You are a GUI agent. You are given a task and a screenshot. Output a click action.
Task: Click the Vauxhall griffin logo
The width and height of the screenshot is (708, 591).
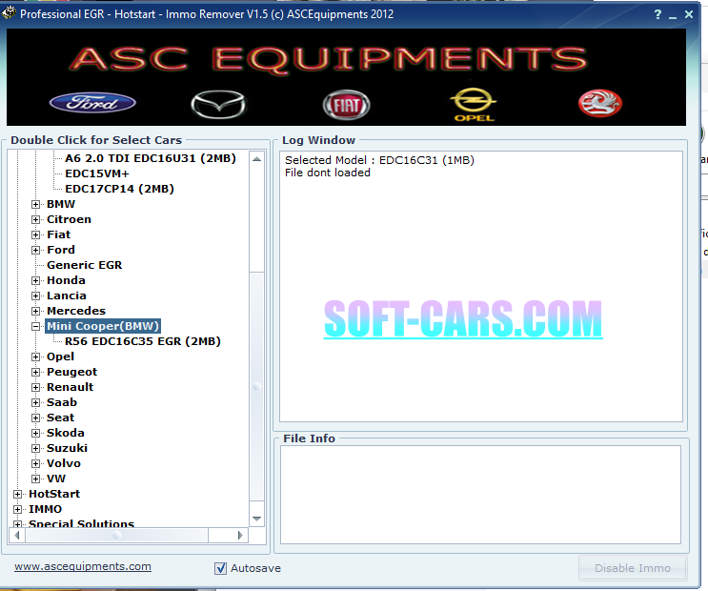pos(600,103)
